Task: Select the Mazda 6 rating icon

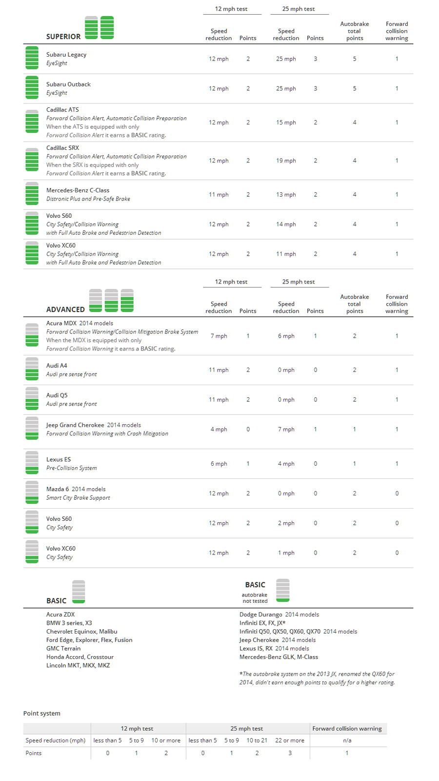Action: (32, 493)
